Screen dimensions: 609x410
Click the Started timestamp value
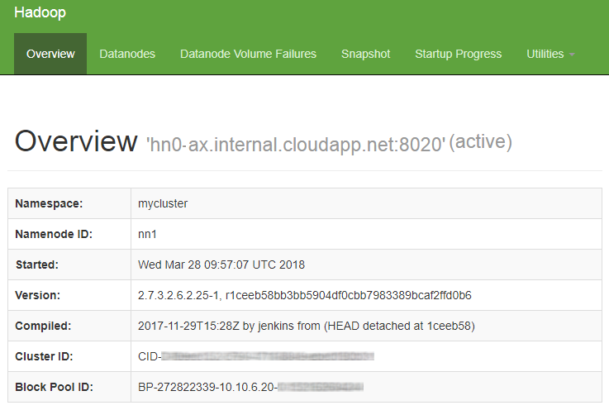point(221,265)
